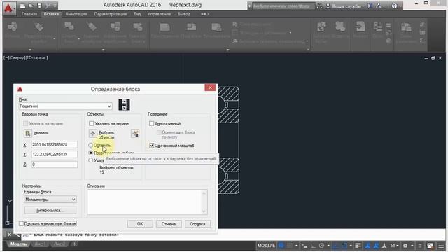
Task: Click the block preview thumbnail
Action: pyautogui.click(x=125, y=104)
